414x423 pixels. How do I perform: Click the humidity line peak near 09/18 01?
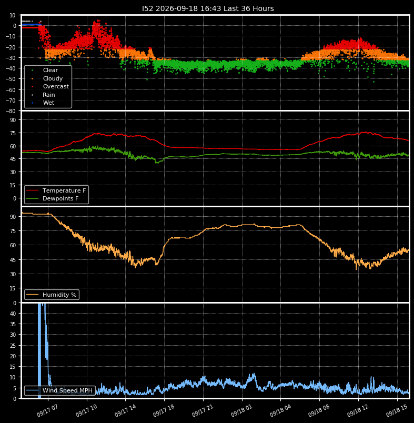pyautogui.click(x=254, y=224)
